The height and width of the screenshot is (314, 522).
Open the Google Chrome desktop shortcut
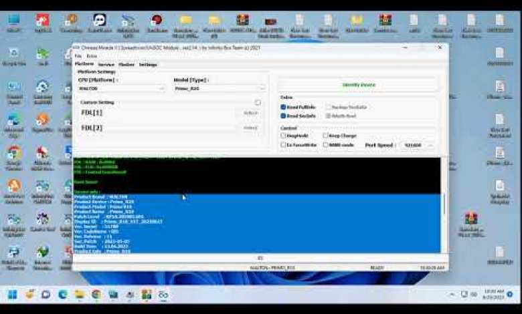[13, 158]
